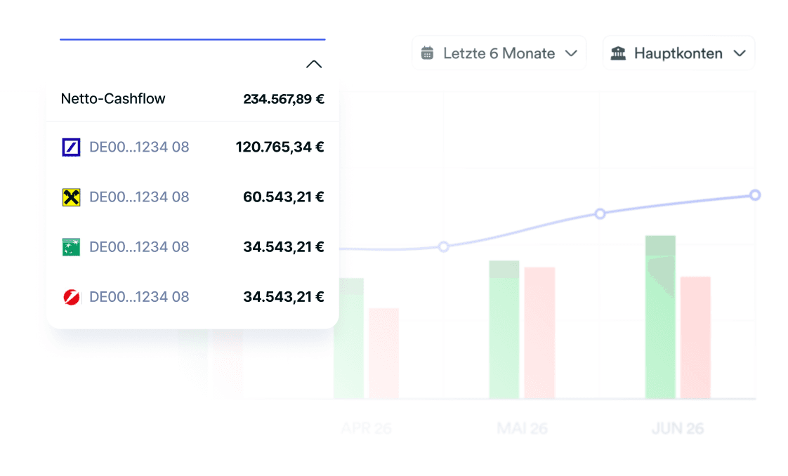Collapse the Netto-Cashflow panel with the up chevron

(x=314, y=65)
